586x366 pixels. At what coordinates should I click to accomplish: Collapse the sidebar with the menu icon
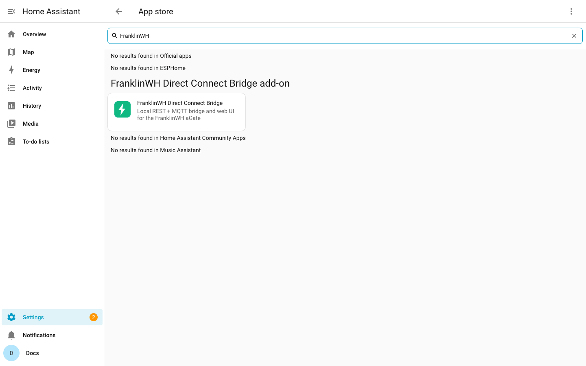(11, 11)
